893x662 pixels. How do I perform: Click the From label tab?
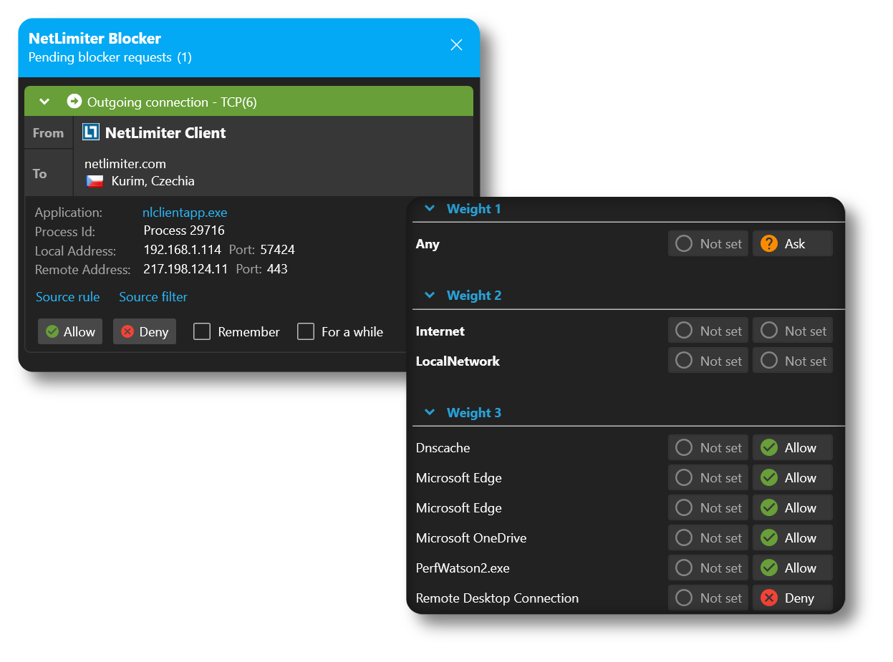(49, 132)
